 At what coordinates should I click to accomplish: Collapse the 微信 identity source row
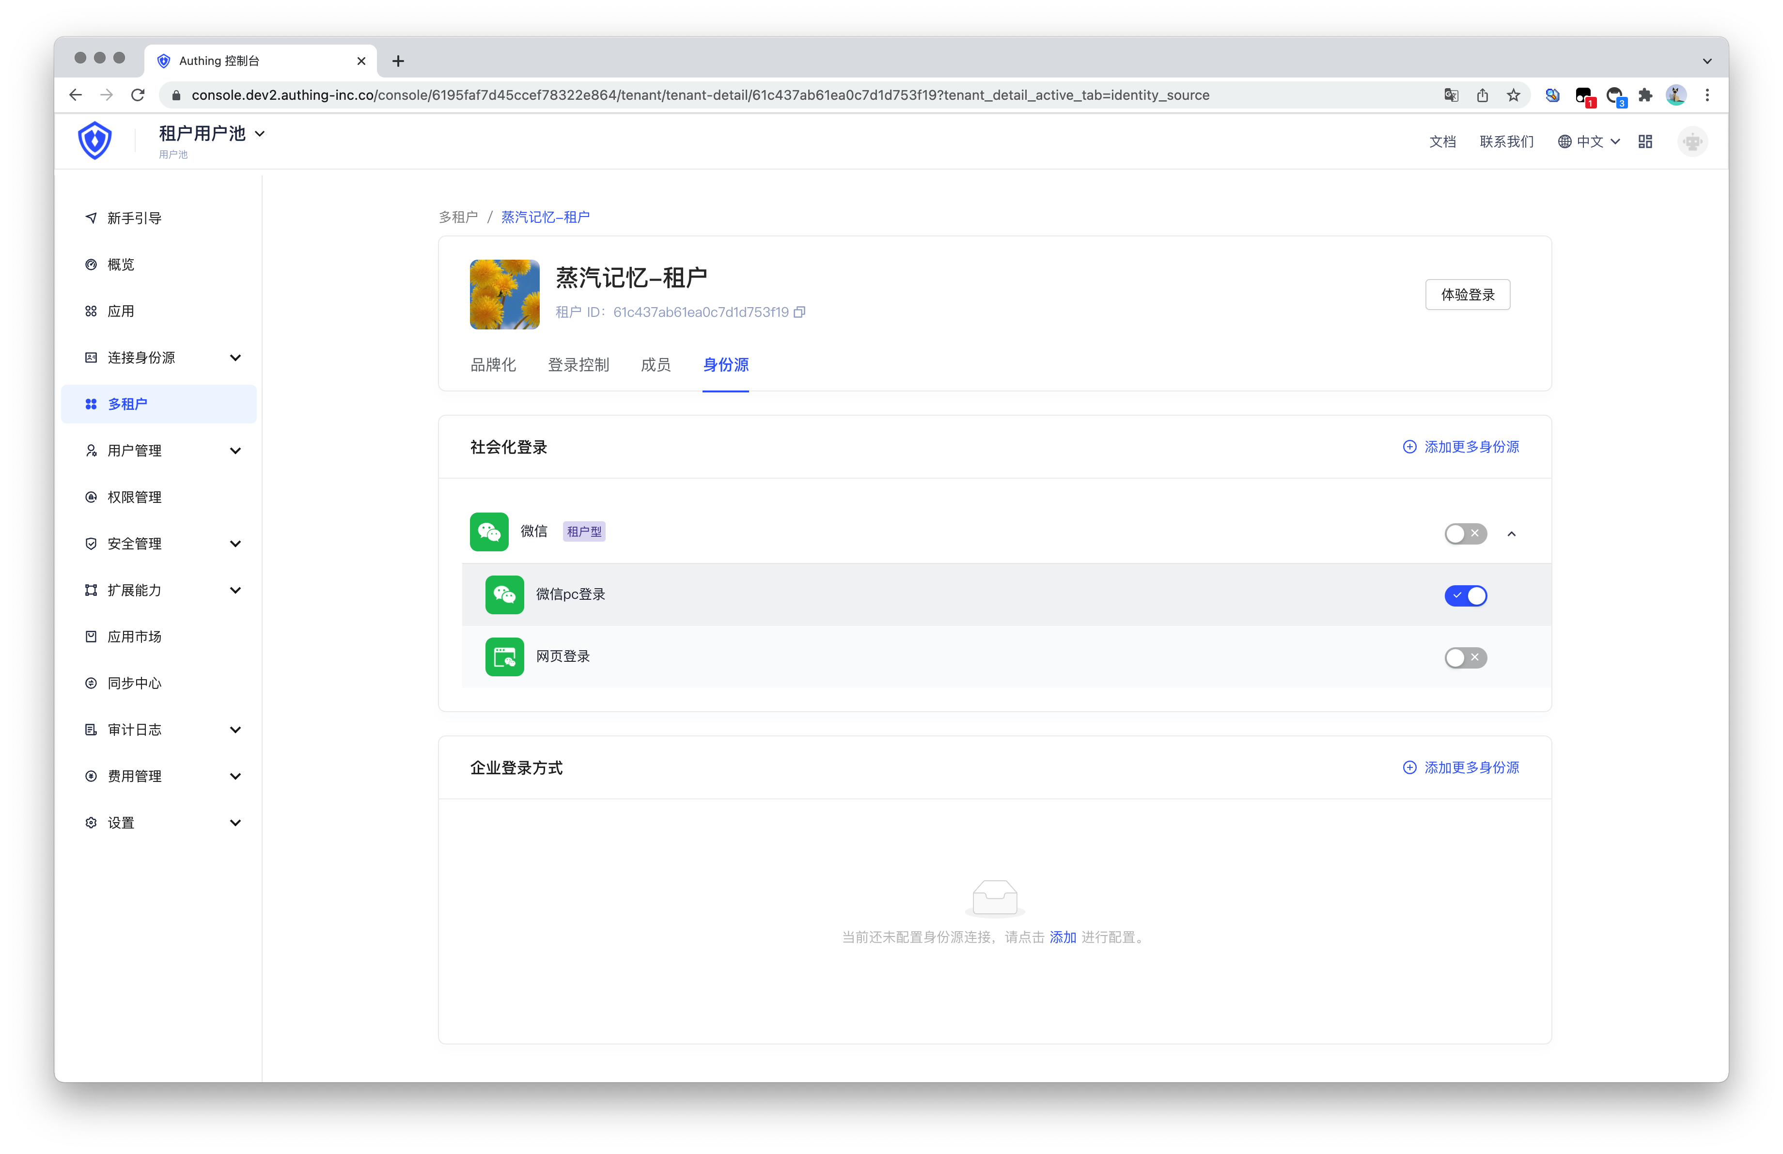click(x=1511, y=534)
